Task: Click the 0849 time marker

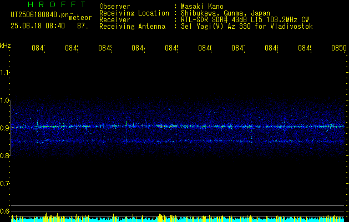Action: point(305,48)
